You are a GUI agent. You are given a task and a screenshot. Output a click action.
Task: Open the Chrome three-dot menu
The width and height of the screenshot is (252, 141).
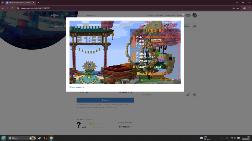tap(249, 8)
